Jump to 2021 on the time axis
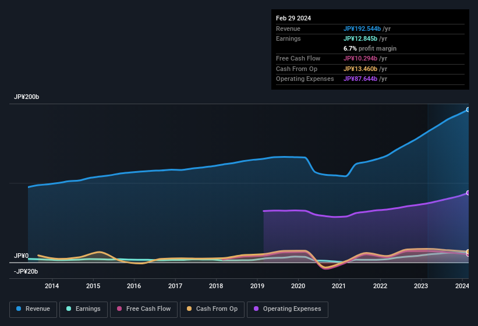The width and height of the screenshot is (478, 326). pos(339,286)
